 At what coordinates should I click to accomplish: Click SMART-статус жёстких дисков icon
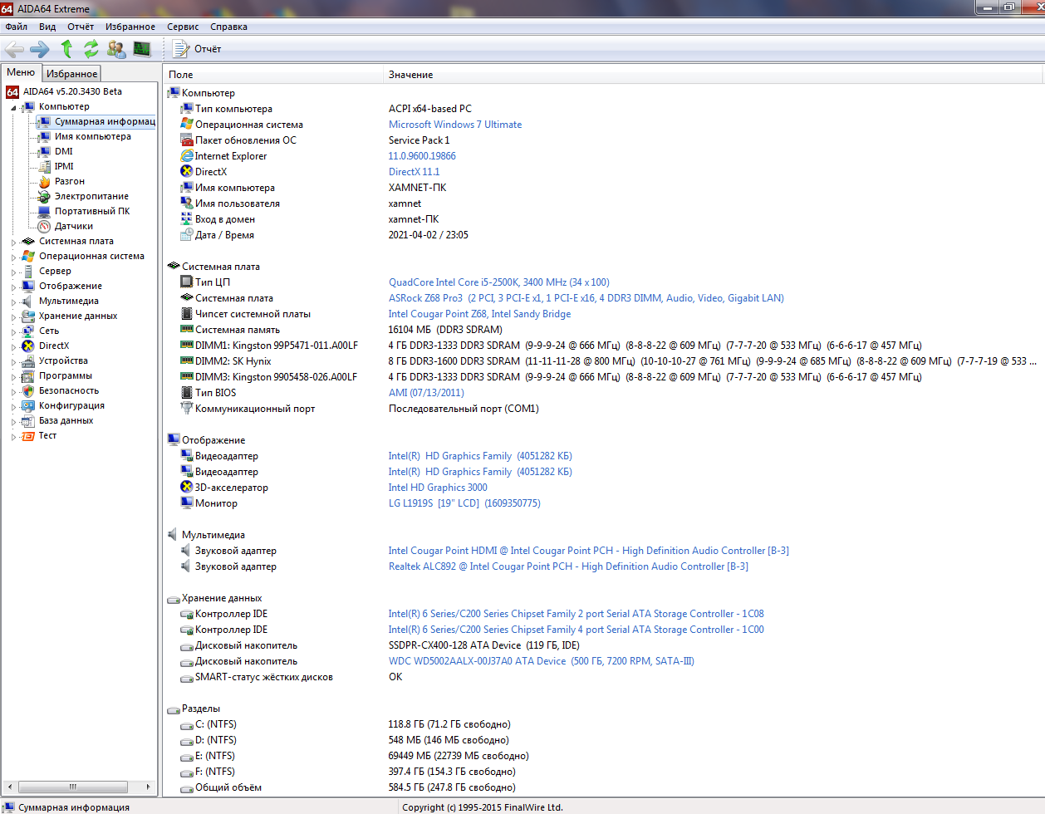pyautogui.click(x=187, y=677)
